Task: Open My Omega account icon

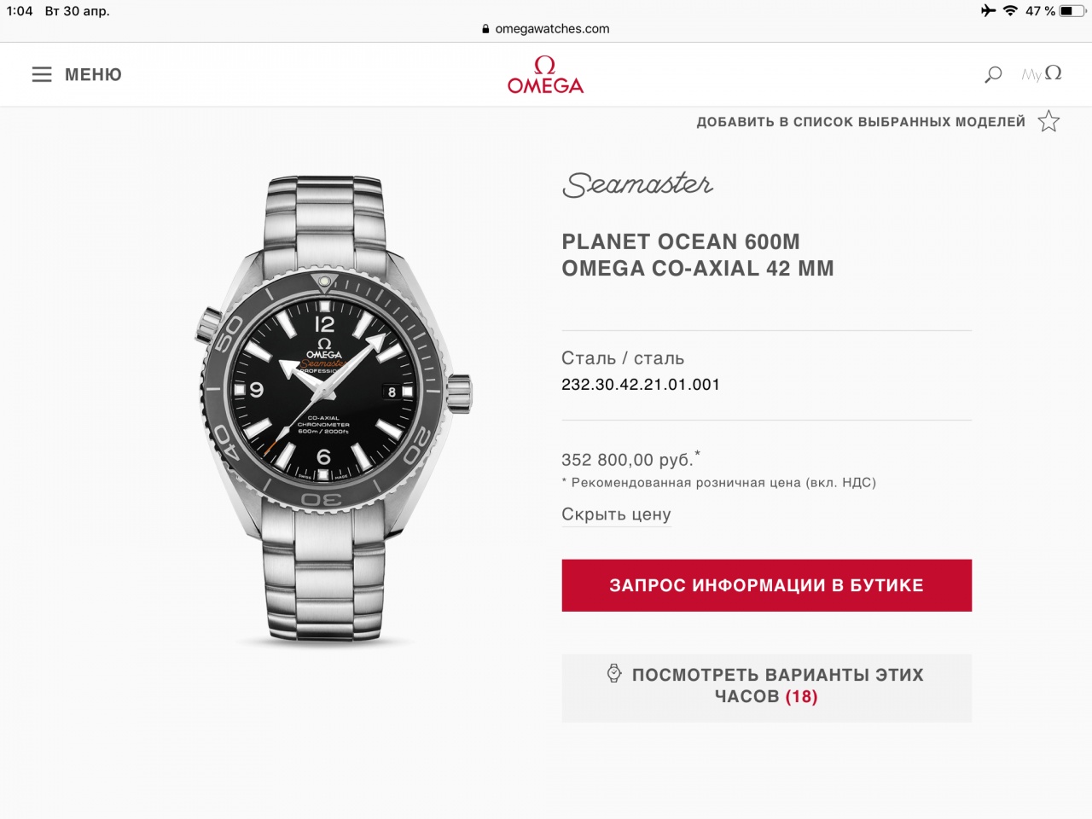Action: point(1042,74)
